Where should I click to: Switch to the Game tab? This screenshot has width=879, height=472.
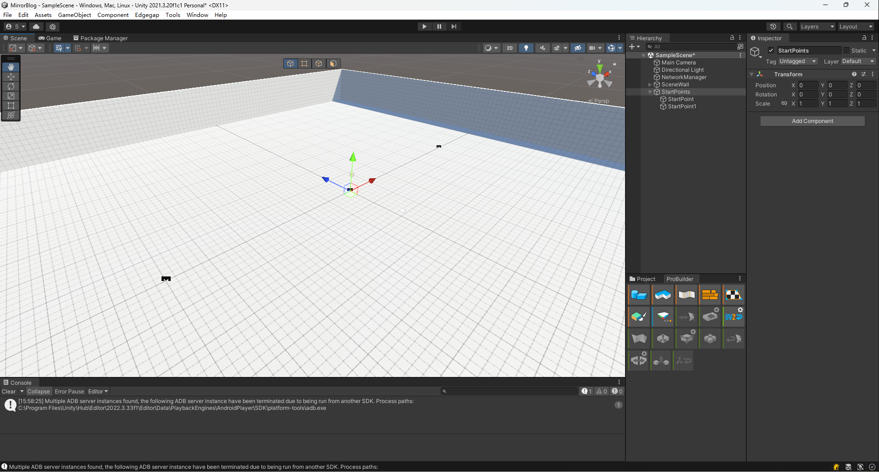tap(50, 38)
